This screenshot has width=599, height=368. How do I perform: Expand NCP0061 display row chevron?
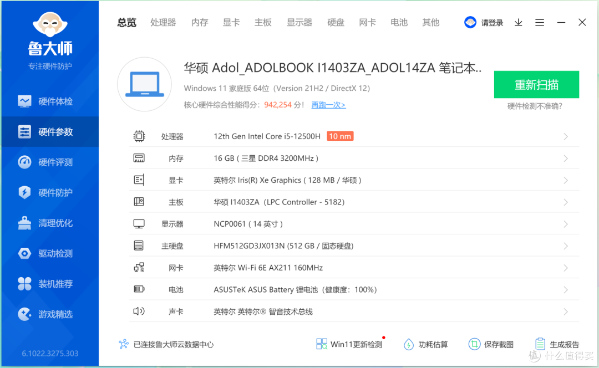[566, 224]
